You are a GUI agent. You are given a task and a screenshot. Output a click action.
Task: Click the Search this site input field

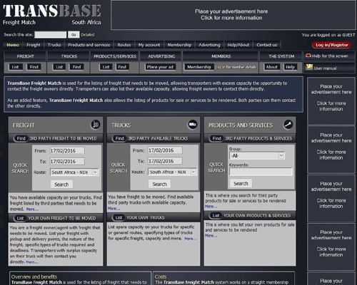click(51, 35)
